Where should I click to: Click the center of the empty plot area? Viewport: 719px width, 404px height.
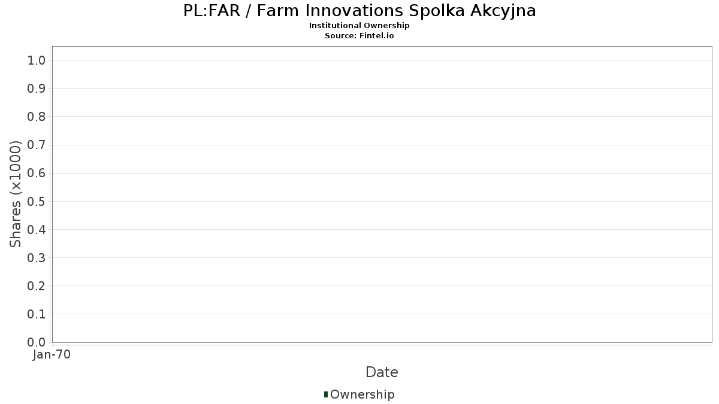[x=382, y=195]
